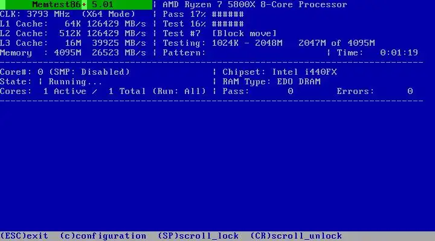
Task: Open the (c)configuration option
Action: 103,236
